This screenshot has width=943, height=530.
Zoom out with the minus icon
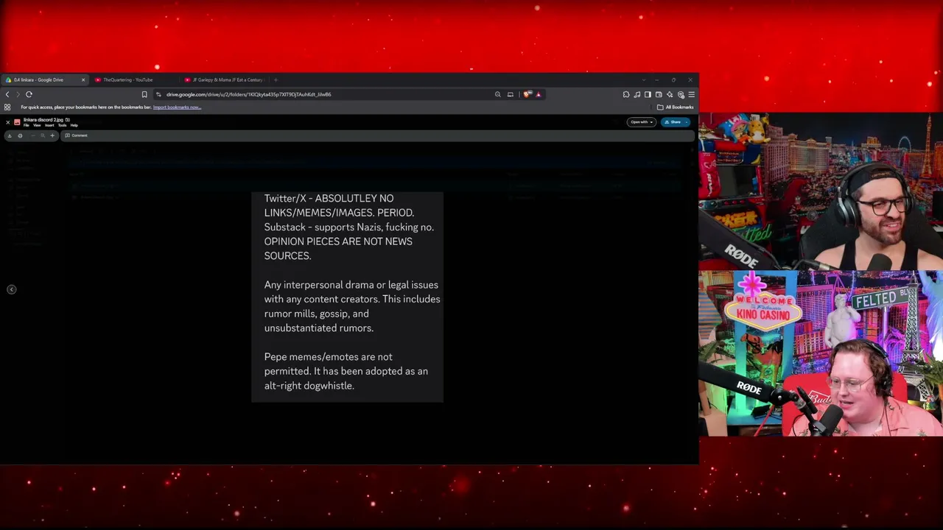click(x=33, y=135)
